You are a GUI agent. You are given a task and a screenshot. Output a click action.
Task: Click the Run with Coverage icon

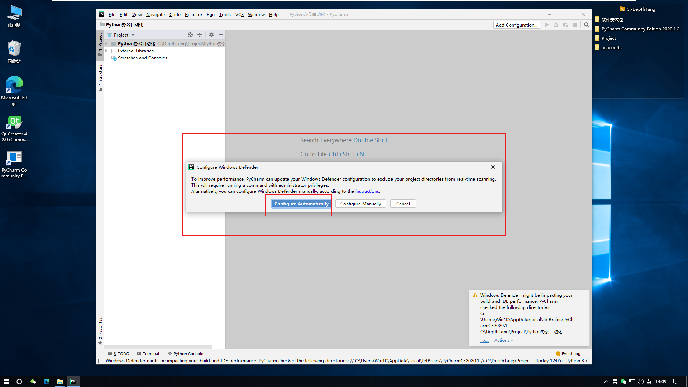tap(565, 25)
